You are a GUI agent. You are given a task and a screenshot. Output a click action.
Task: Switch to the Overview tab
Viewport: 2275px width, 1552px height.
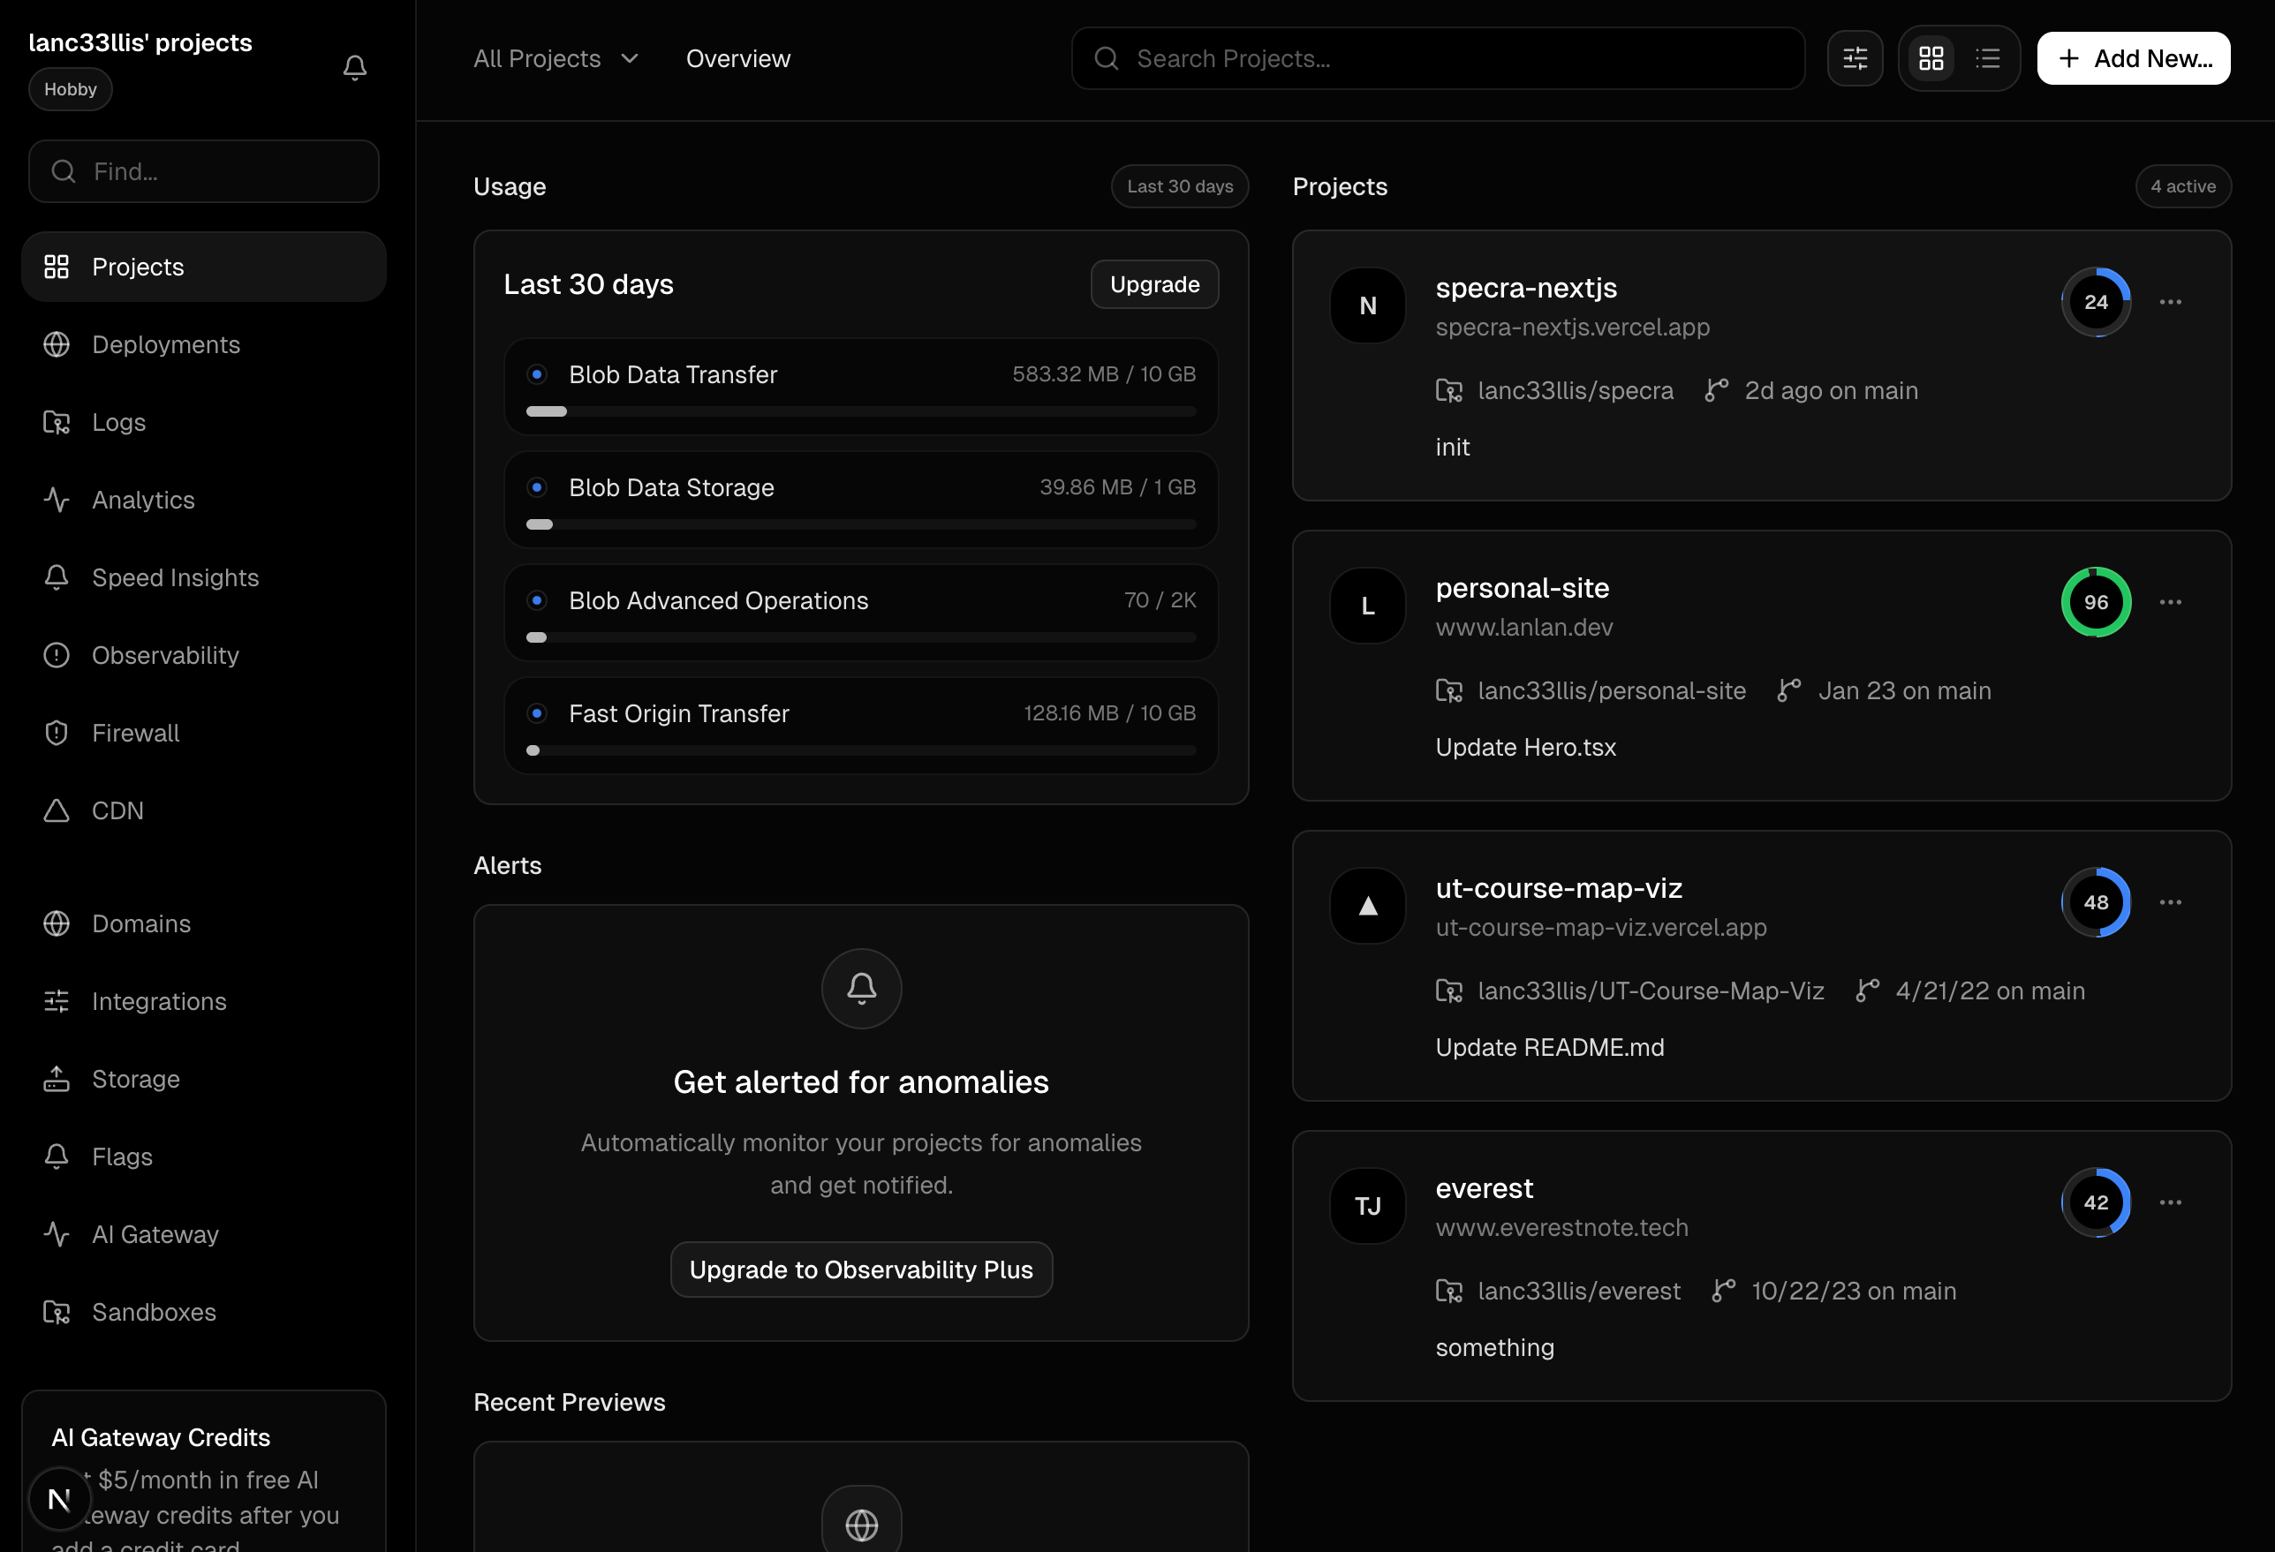click(x=737, y=59)
